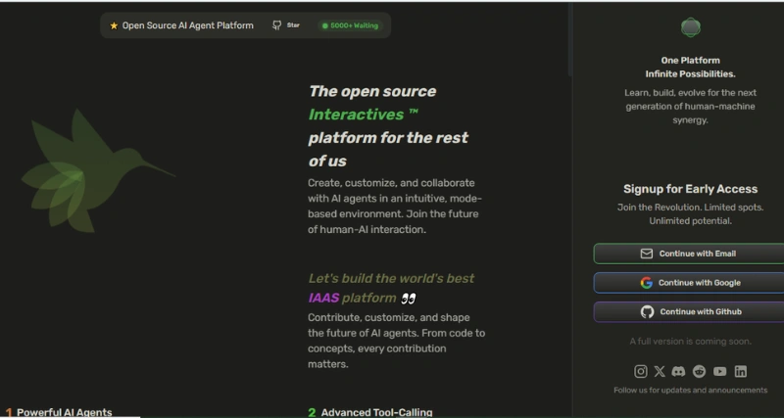Open the LinkedIn page icon

pos(741,371)
